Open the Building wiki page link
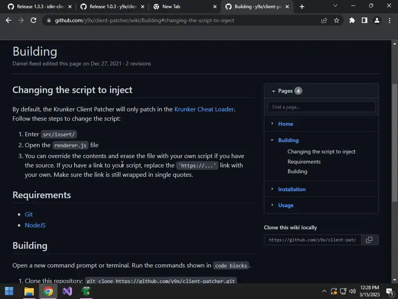 click(x=288, y=140)
